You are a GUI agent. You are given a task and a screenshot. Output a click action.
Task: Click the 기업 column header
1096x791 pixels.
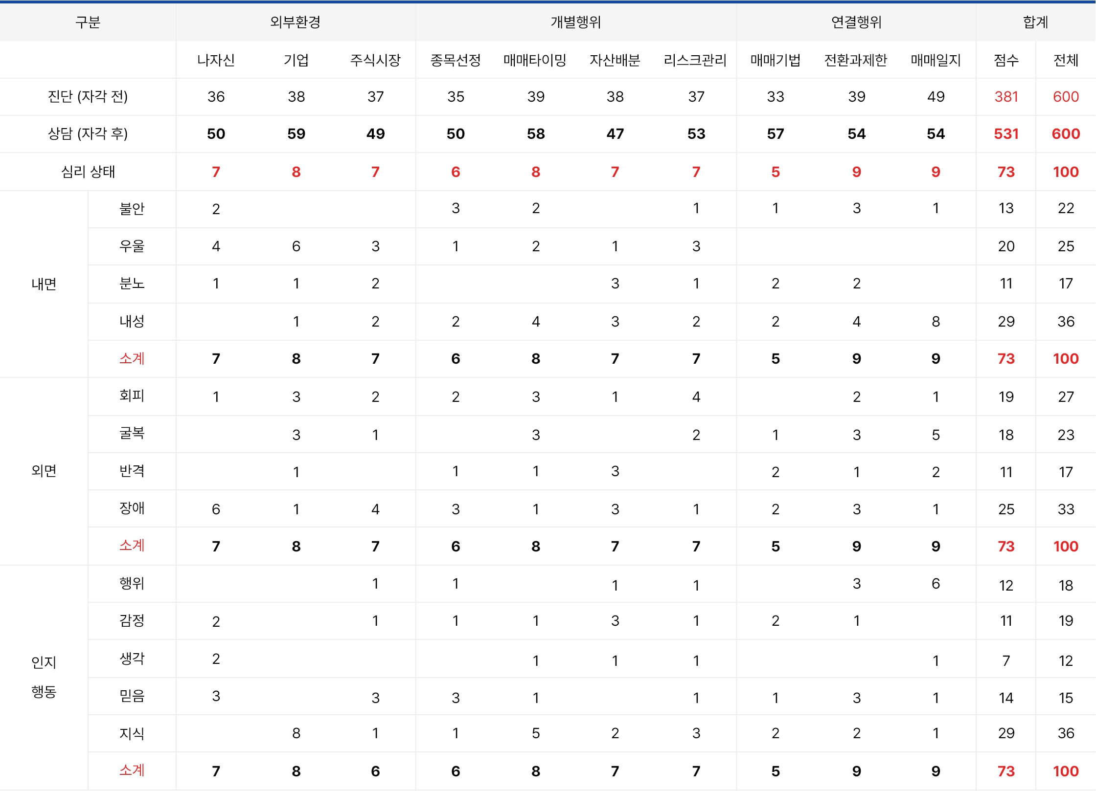point(296,60)
